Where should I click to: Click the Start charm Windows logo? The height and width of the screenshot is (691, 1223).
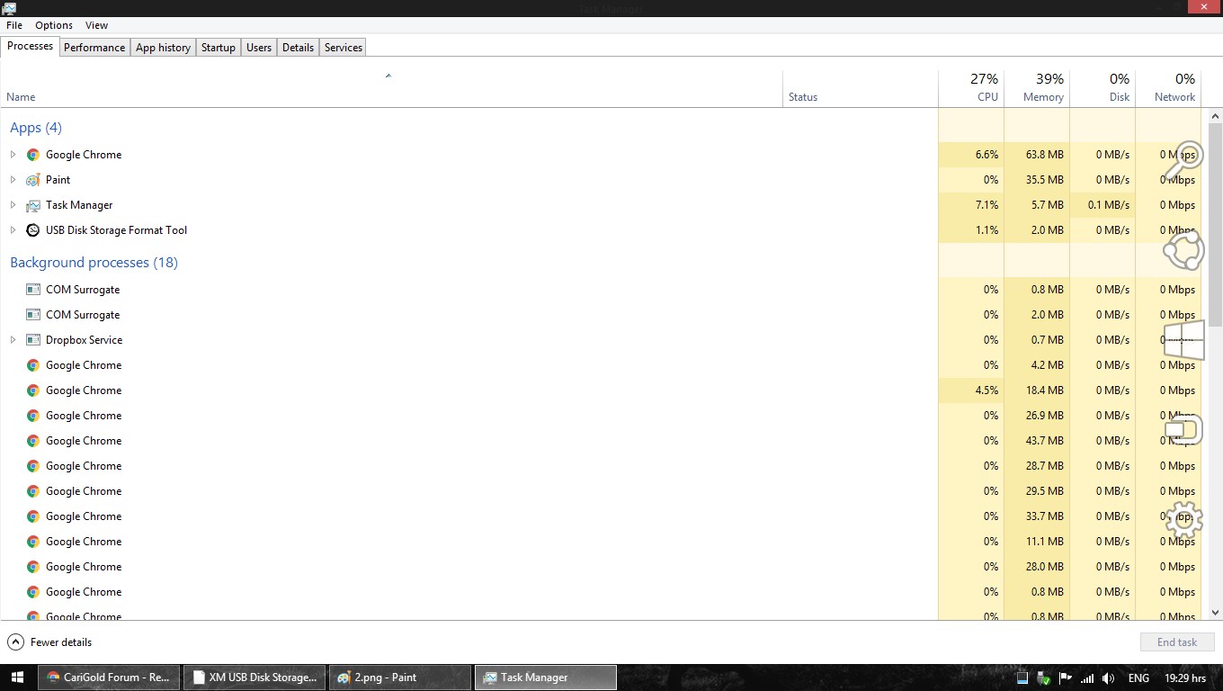click(x=1183, y=340)
